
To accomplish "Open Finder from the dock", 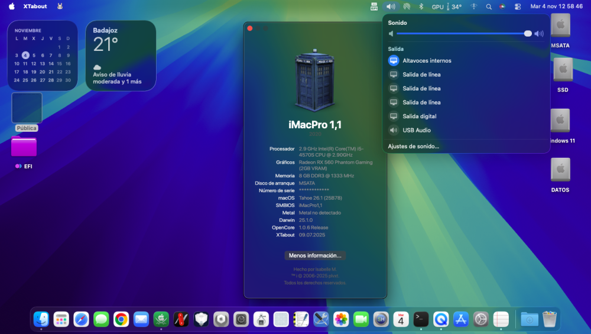I will [41, 319].
